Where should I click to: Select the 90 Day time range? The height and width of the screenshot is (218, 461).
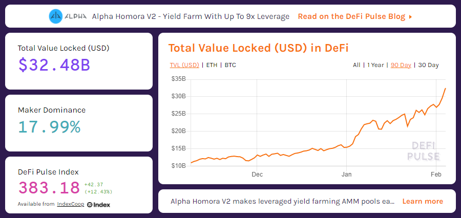coord(401,65)
